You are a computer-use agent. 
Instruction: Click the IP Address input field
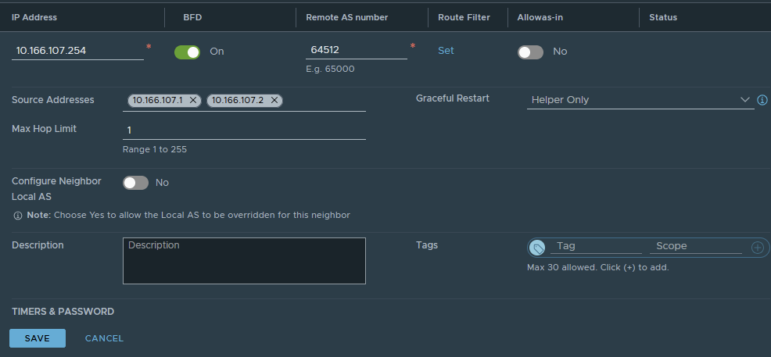77,51
